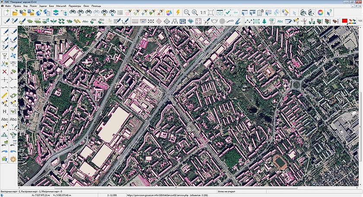Click the new map document icon
The image size is (363, 197).
(6, 13)
